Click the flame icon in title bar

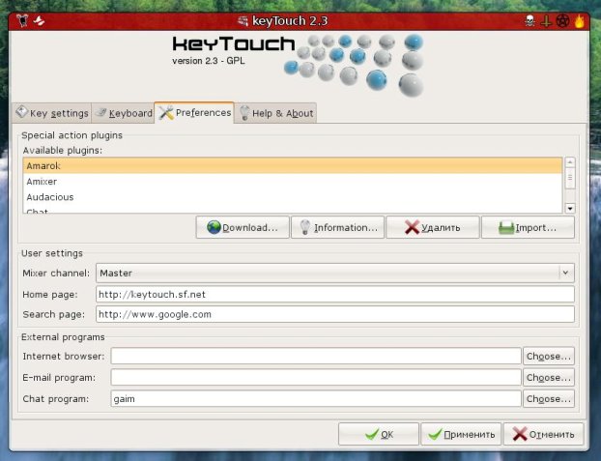pyautogui.click(x=579, y=20)
